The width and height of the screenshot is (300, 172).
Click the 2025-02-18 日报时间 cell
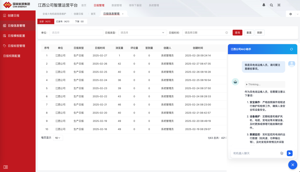(x=100, y=129)
